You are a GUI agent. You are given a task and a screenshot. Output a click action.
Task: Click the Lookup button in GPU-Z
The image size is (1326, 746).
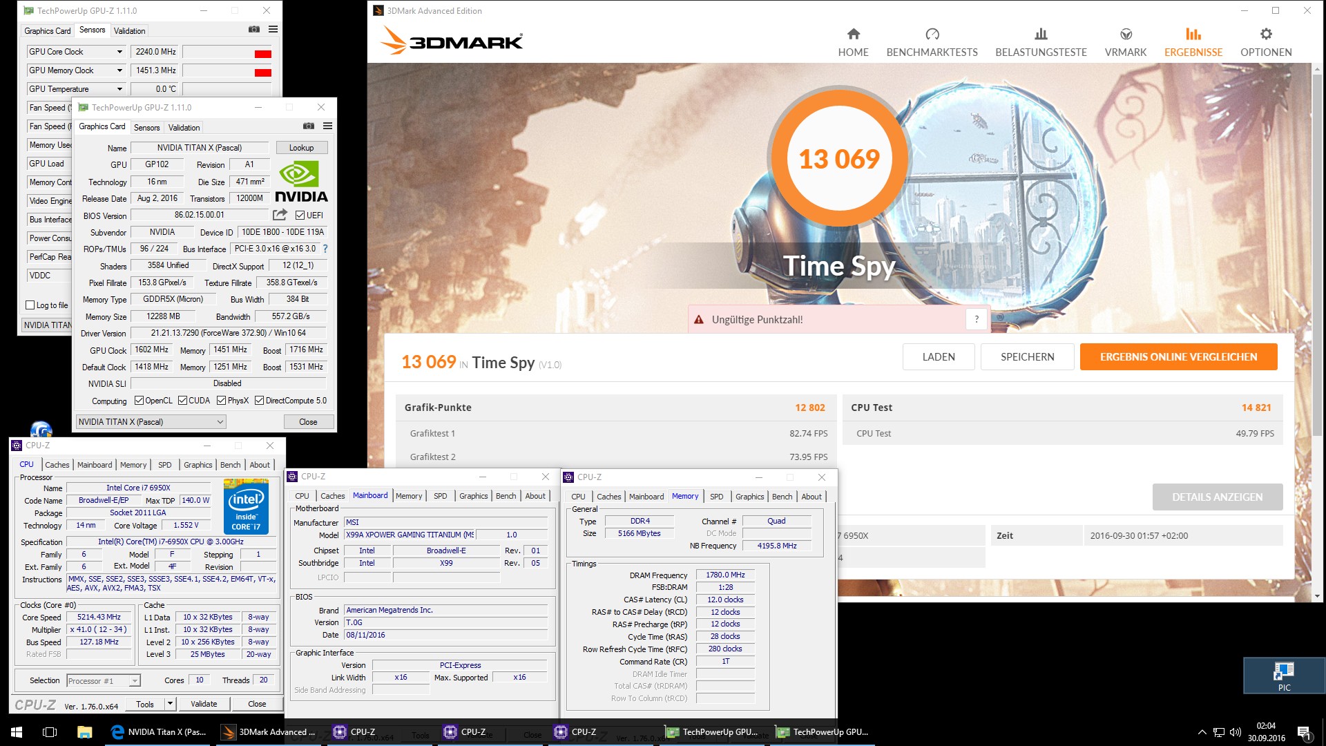[x=302, y=148]
